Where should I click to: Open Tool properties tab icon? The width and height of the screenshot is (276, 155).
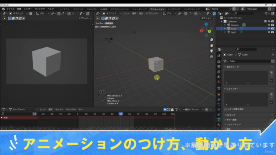coord(219,56)
